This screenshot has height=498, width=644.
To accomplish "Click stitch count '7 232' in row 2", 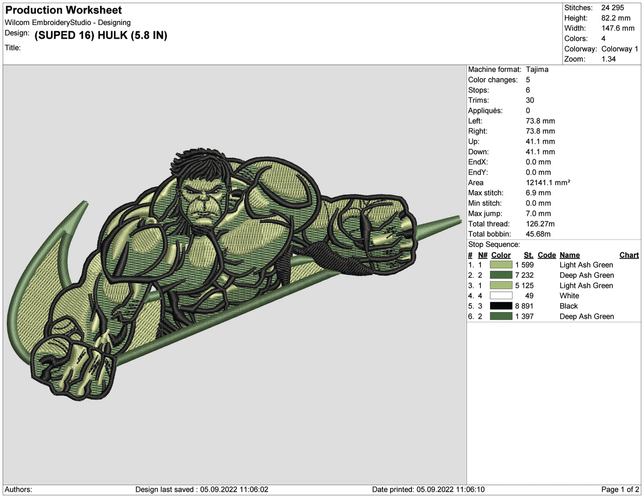I will [x=524, y=275].
